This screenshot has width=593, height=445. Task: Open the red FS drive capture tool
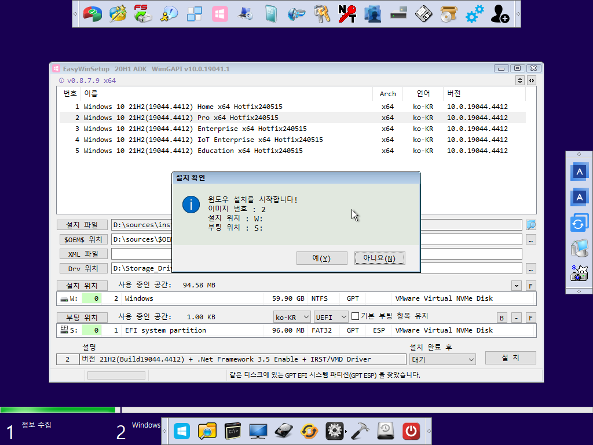(x=143, y=14)
